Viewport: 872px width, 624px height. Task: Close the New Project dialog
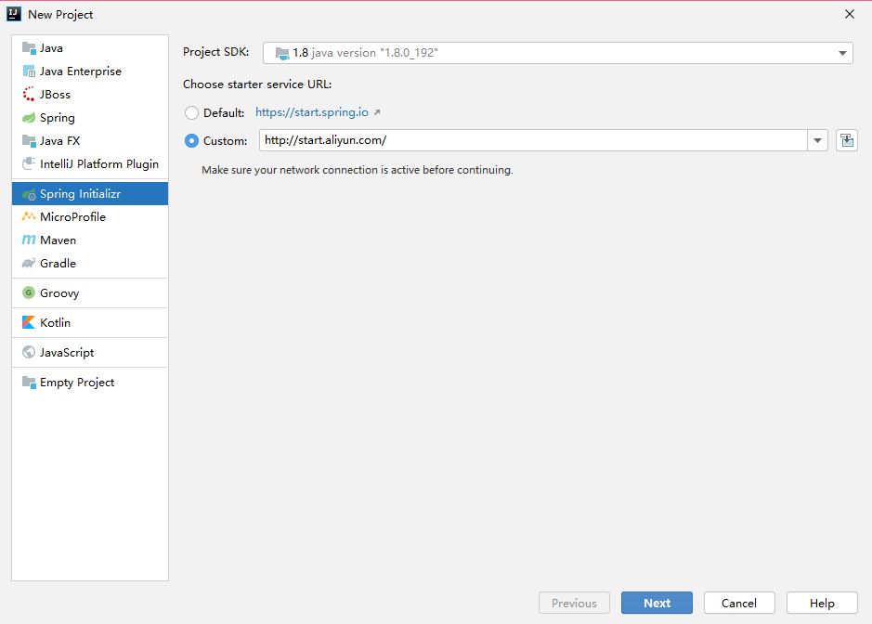pyautogui.click(x=850, y=14)
